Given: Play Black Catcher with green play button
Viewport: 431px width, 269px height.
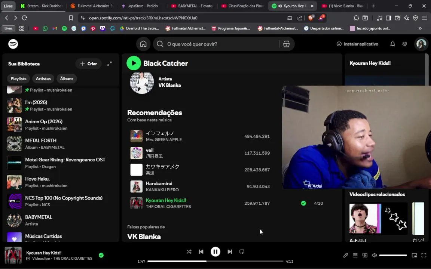Looking at the screenshot, I should click(x=134, y=63).
